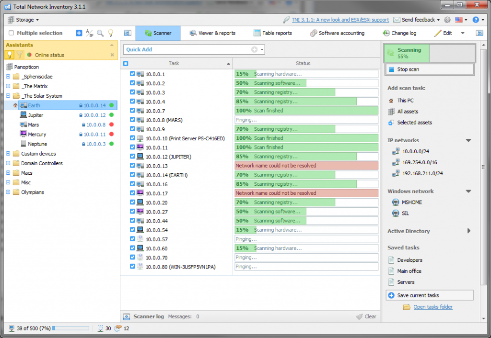Click the A/IP display toggle icon
The width and height of the screenshot is (491, 338).
(x=90, y=33)
